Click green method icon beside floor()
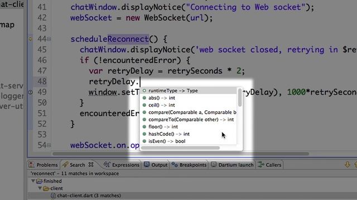 point(144,127)
